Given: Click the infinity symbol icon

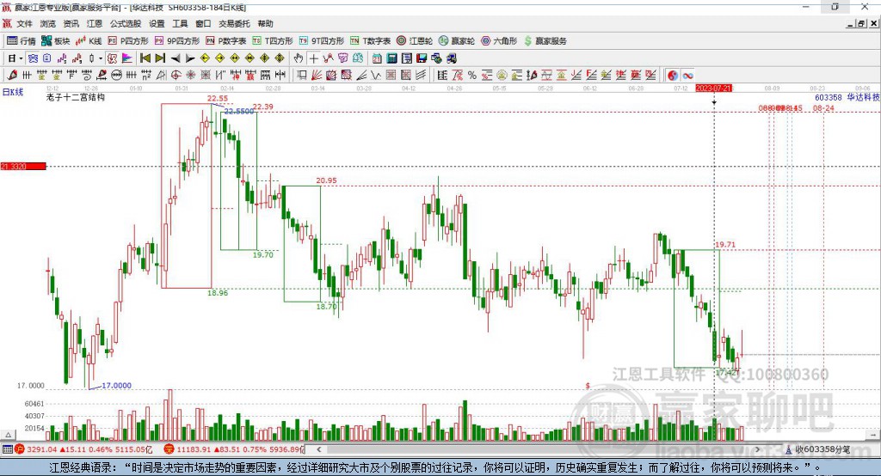Looking at the screenshot, I should (687, 76).
